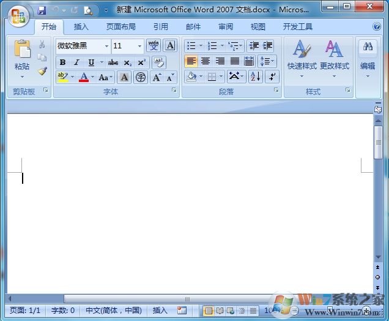Increase paragraph indent

click(267, 46)
